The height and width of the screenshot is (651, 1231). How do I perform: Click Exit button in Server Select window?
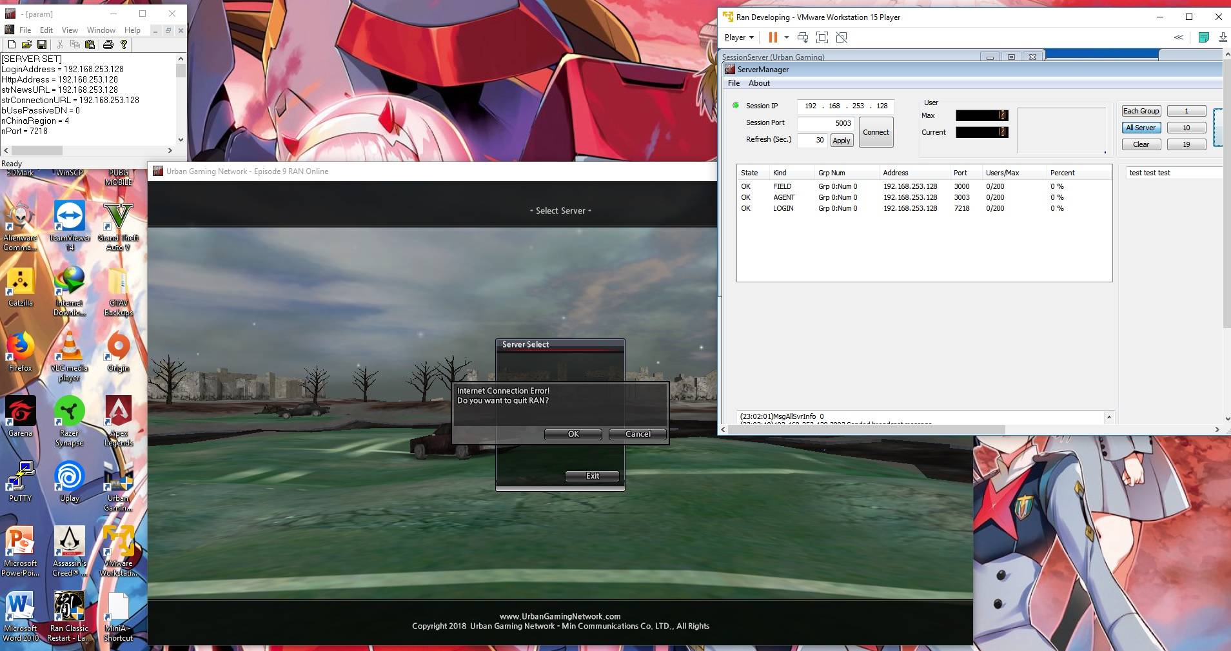(593, 476)
